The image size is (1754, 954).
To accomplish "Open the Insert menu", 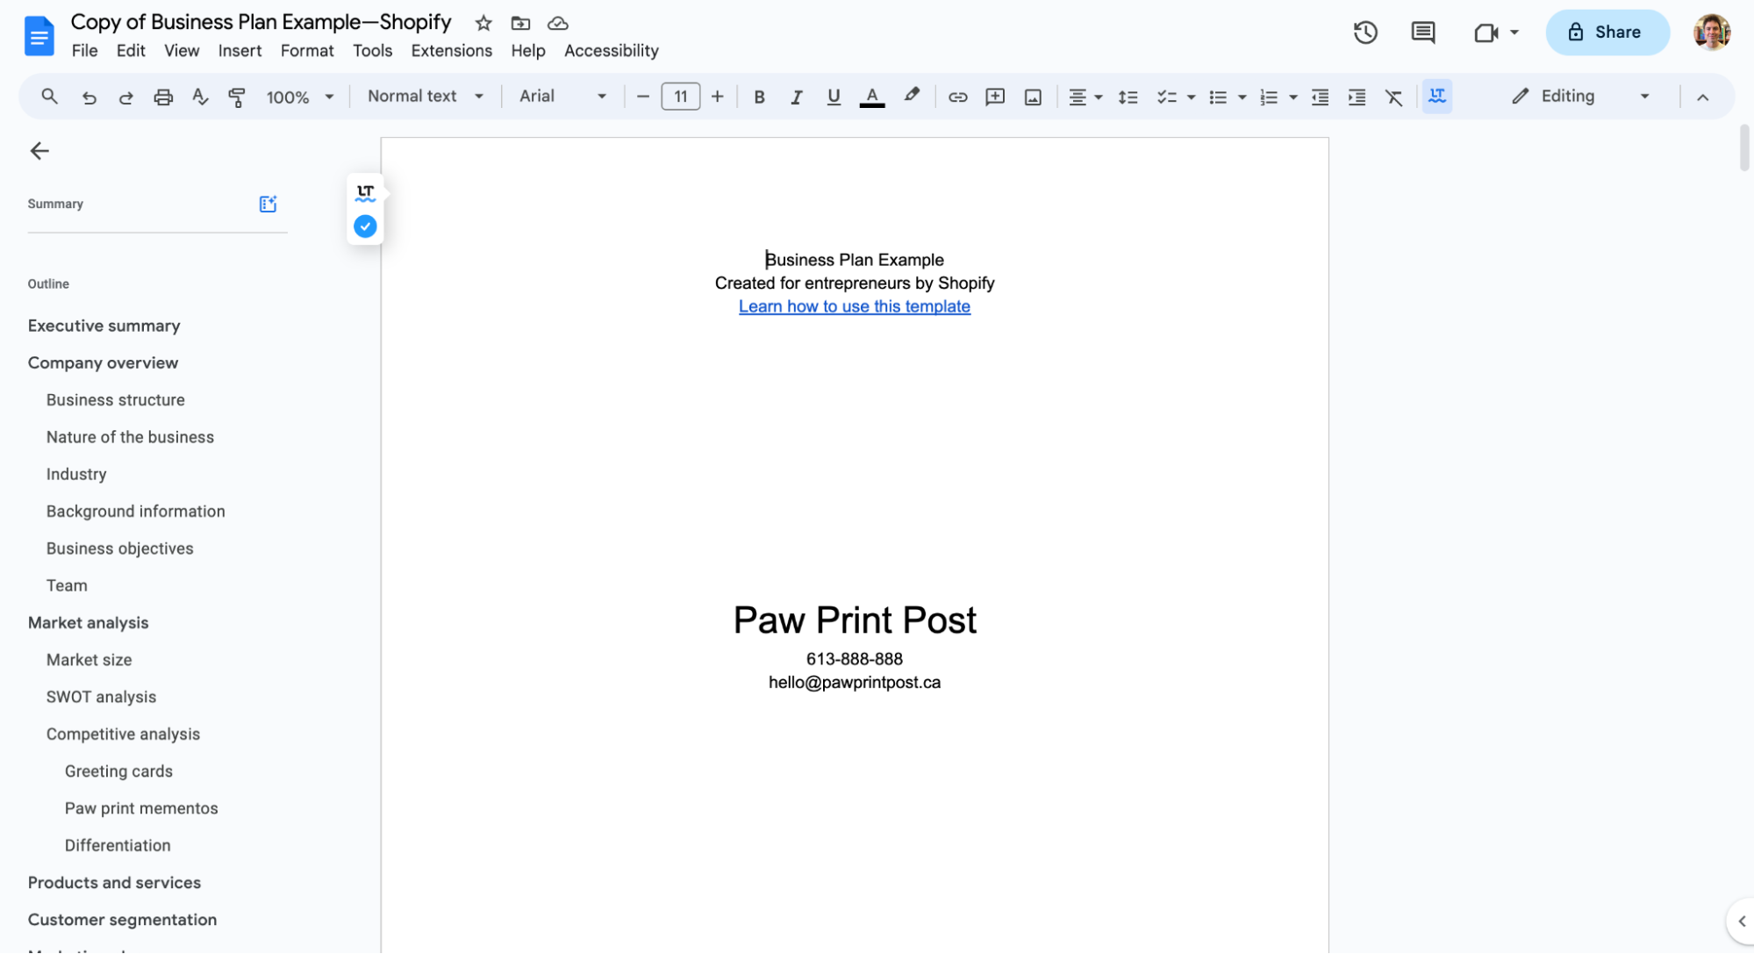I will click(240, 51).
